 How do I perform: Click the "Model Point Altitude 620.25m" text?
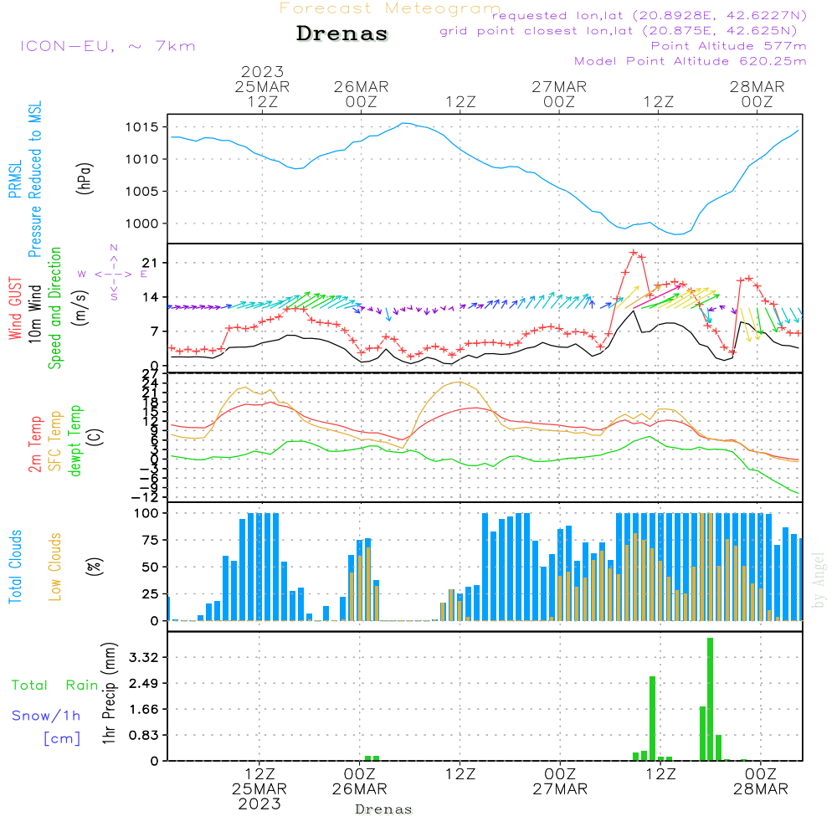coord(691,61)
